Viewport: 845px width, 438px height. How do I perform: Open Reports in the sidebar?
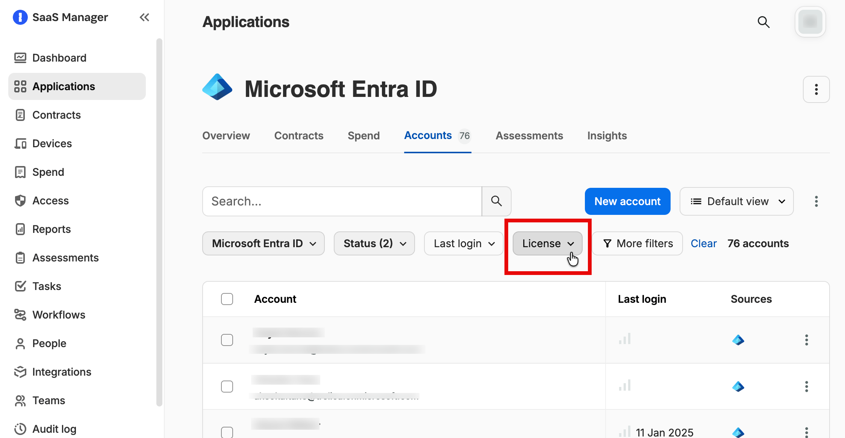[77, 229]
